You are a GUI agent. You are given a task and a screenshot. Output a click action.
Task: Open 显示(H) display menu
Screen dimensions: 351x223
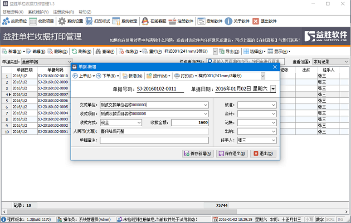click(x=279, y=51)
